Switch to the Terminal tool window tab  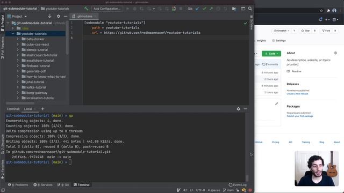(82, 184)
